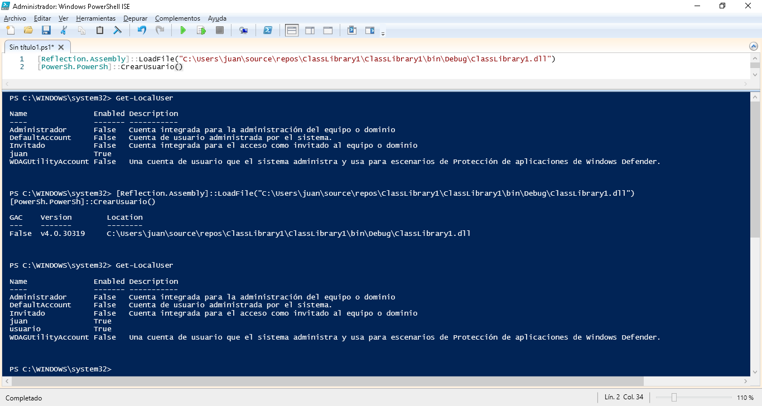This screenshot has width=762, height=406.
Task: Open the Herramientas menu
Action: (96, 18)
